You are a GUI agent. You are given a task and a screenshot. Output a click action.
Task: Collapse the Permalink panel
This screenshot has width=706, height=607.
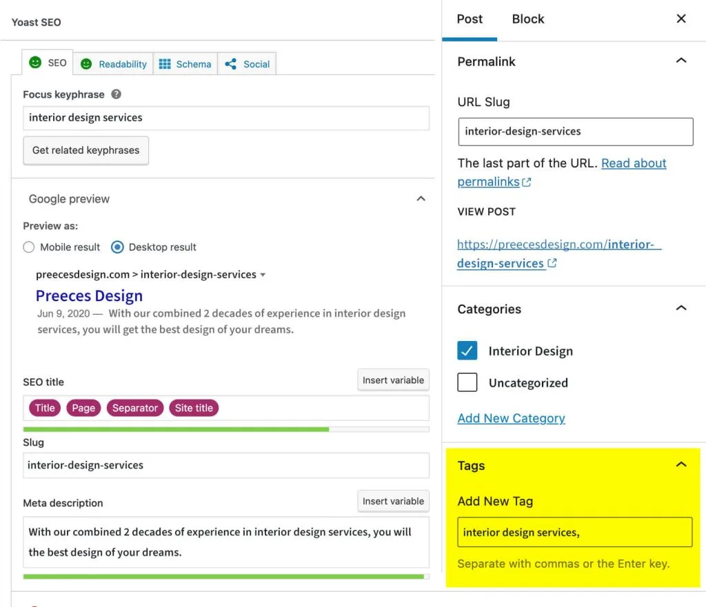[x=681, y=61]
